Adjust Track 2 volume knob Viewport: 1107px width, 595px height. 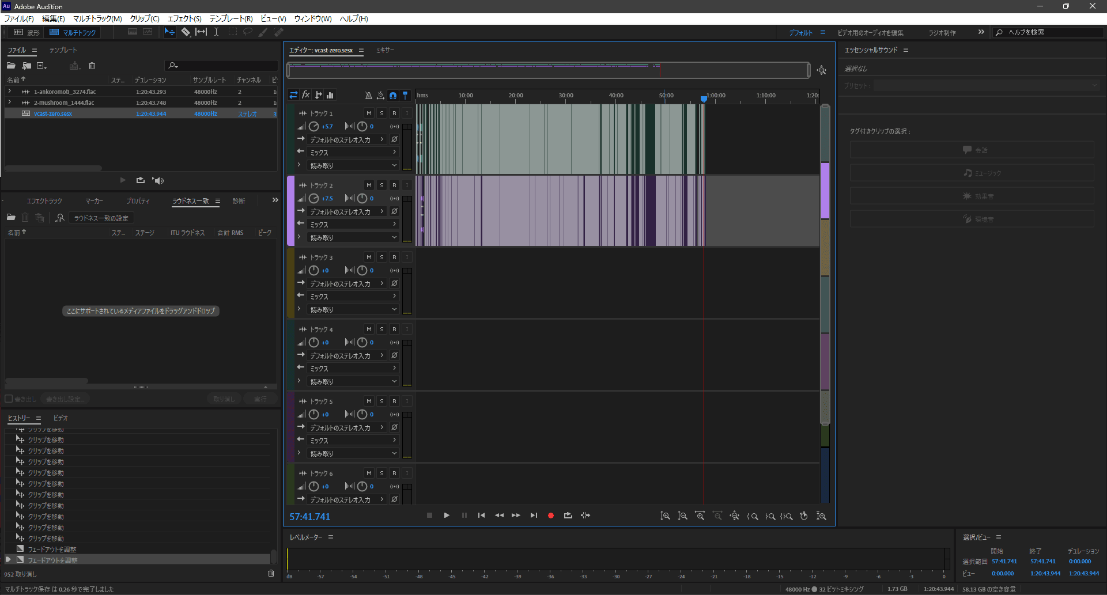tap(313, 198)
